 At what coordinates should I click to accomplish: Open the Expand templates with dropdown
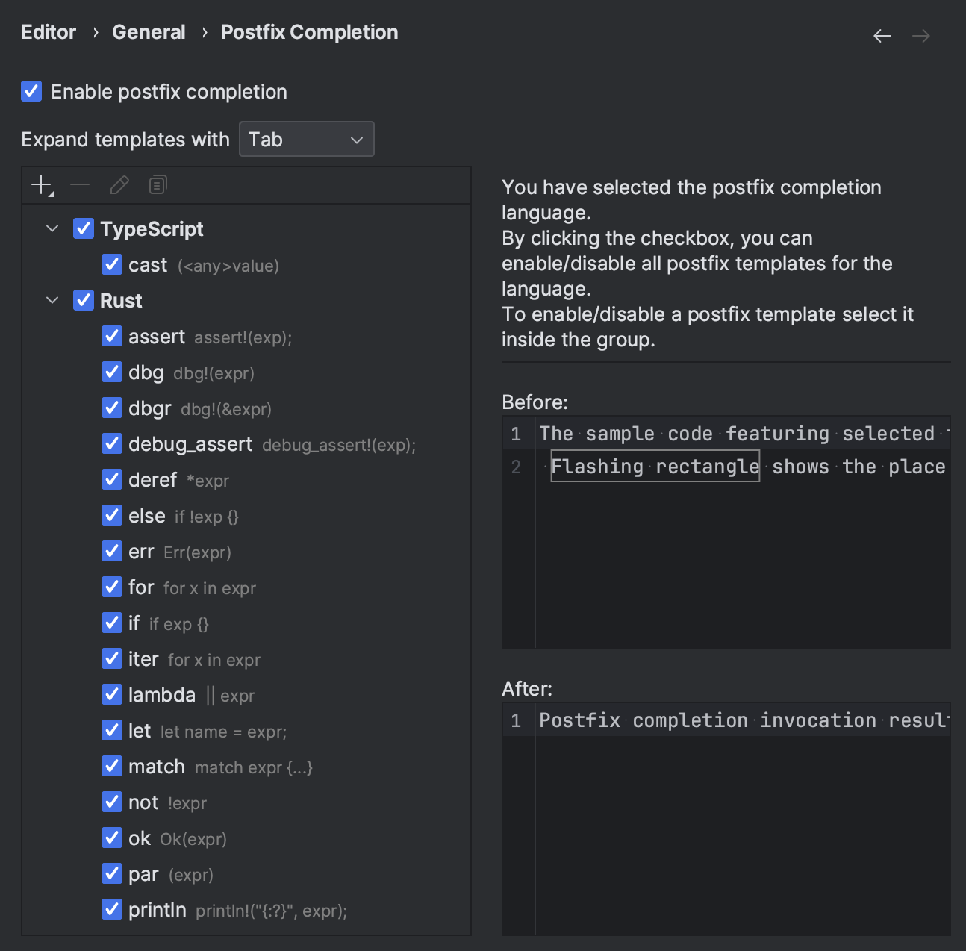point(306,139)
